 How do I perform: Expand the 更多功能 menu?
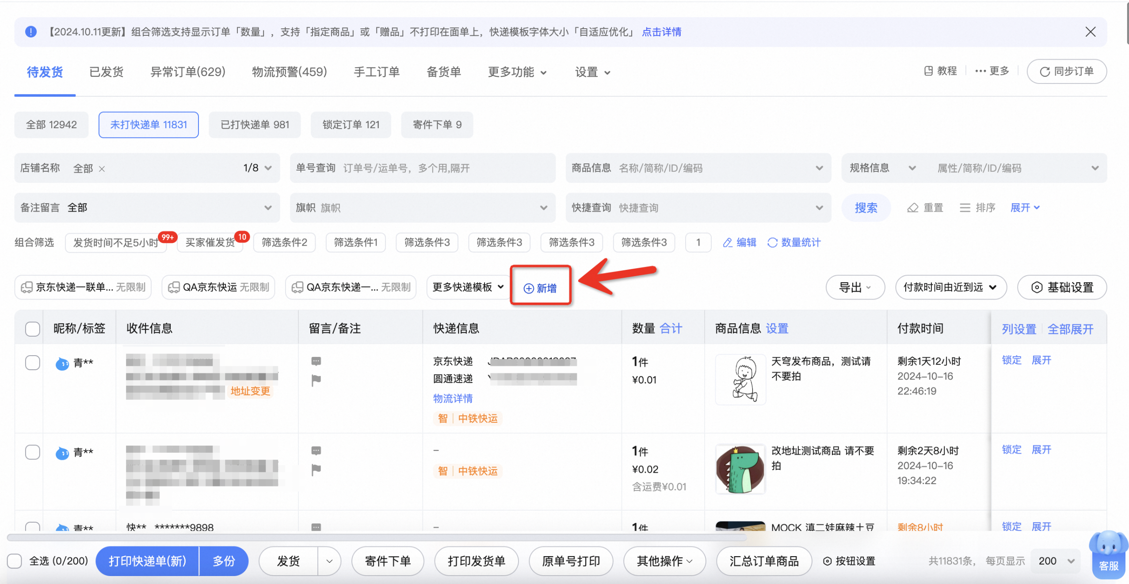pyautogui.click(x=517, y=72)
